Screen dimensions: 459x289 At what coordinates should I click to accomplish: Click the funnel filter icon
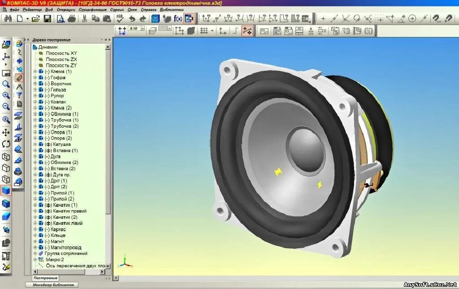click(19, 95)
